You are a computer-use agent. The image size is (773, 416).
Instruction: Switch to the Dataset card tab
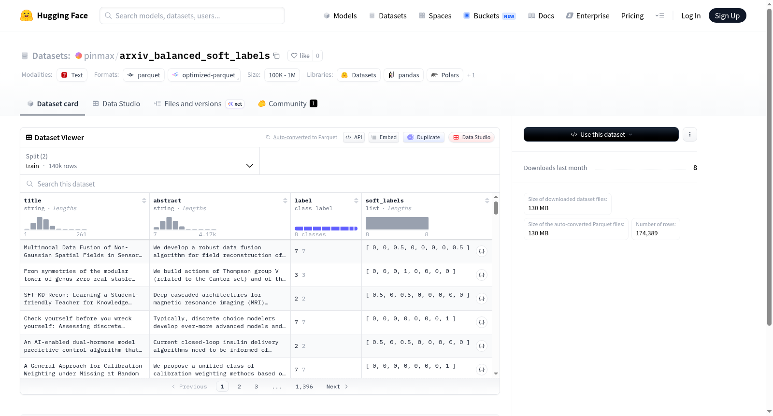[52, 103]
